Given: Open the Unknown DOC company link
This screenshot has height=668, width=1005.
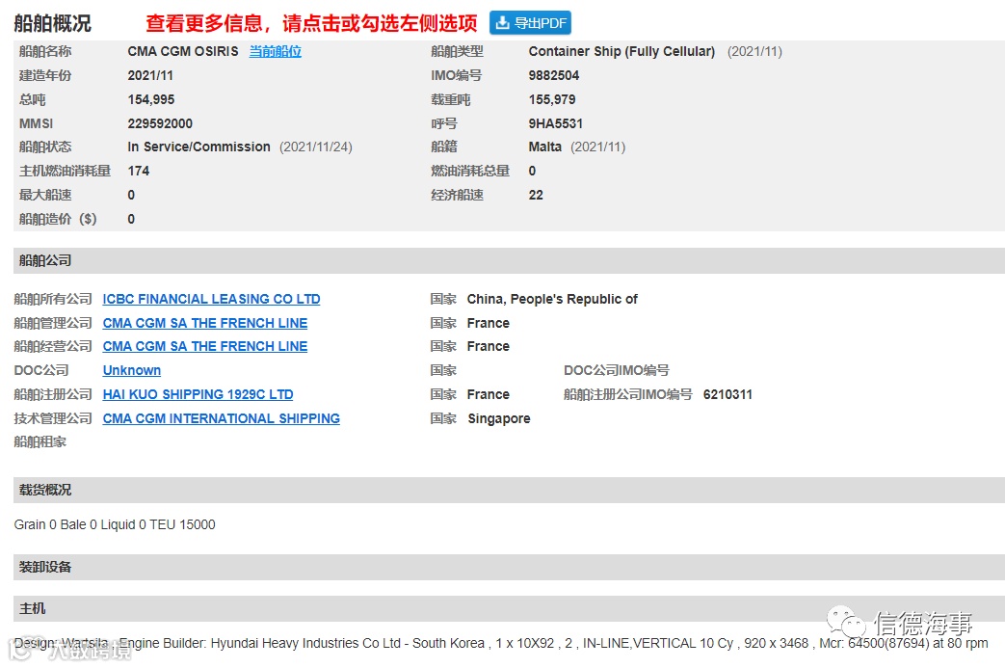Looking at the screenshot, I should [131, 370].
